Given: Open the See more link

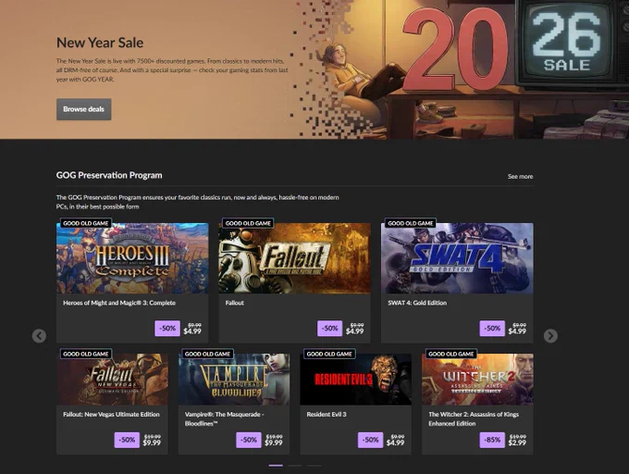Looking at the screenshot, I should (520, 177).
